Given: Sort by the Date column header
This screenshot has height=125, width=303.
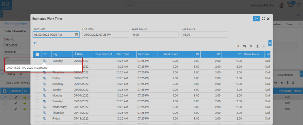Looking at the screenshot, I should (83, 54).
